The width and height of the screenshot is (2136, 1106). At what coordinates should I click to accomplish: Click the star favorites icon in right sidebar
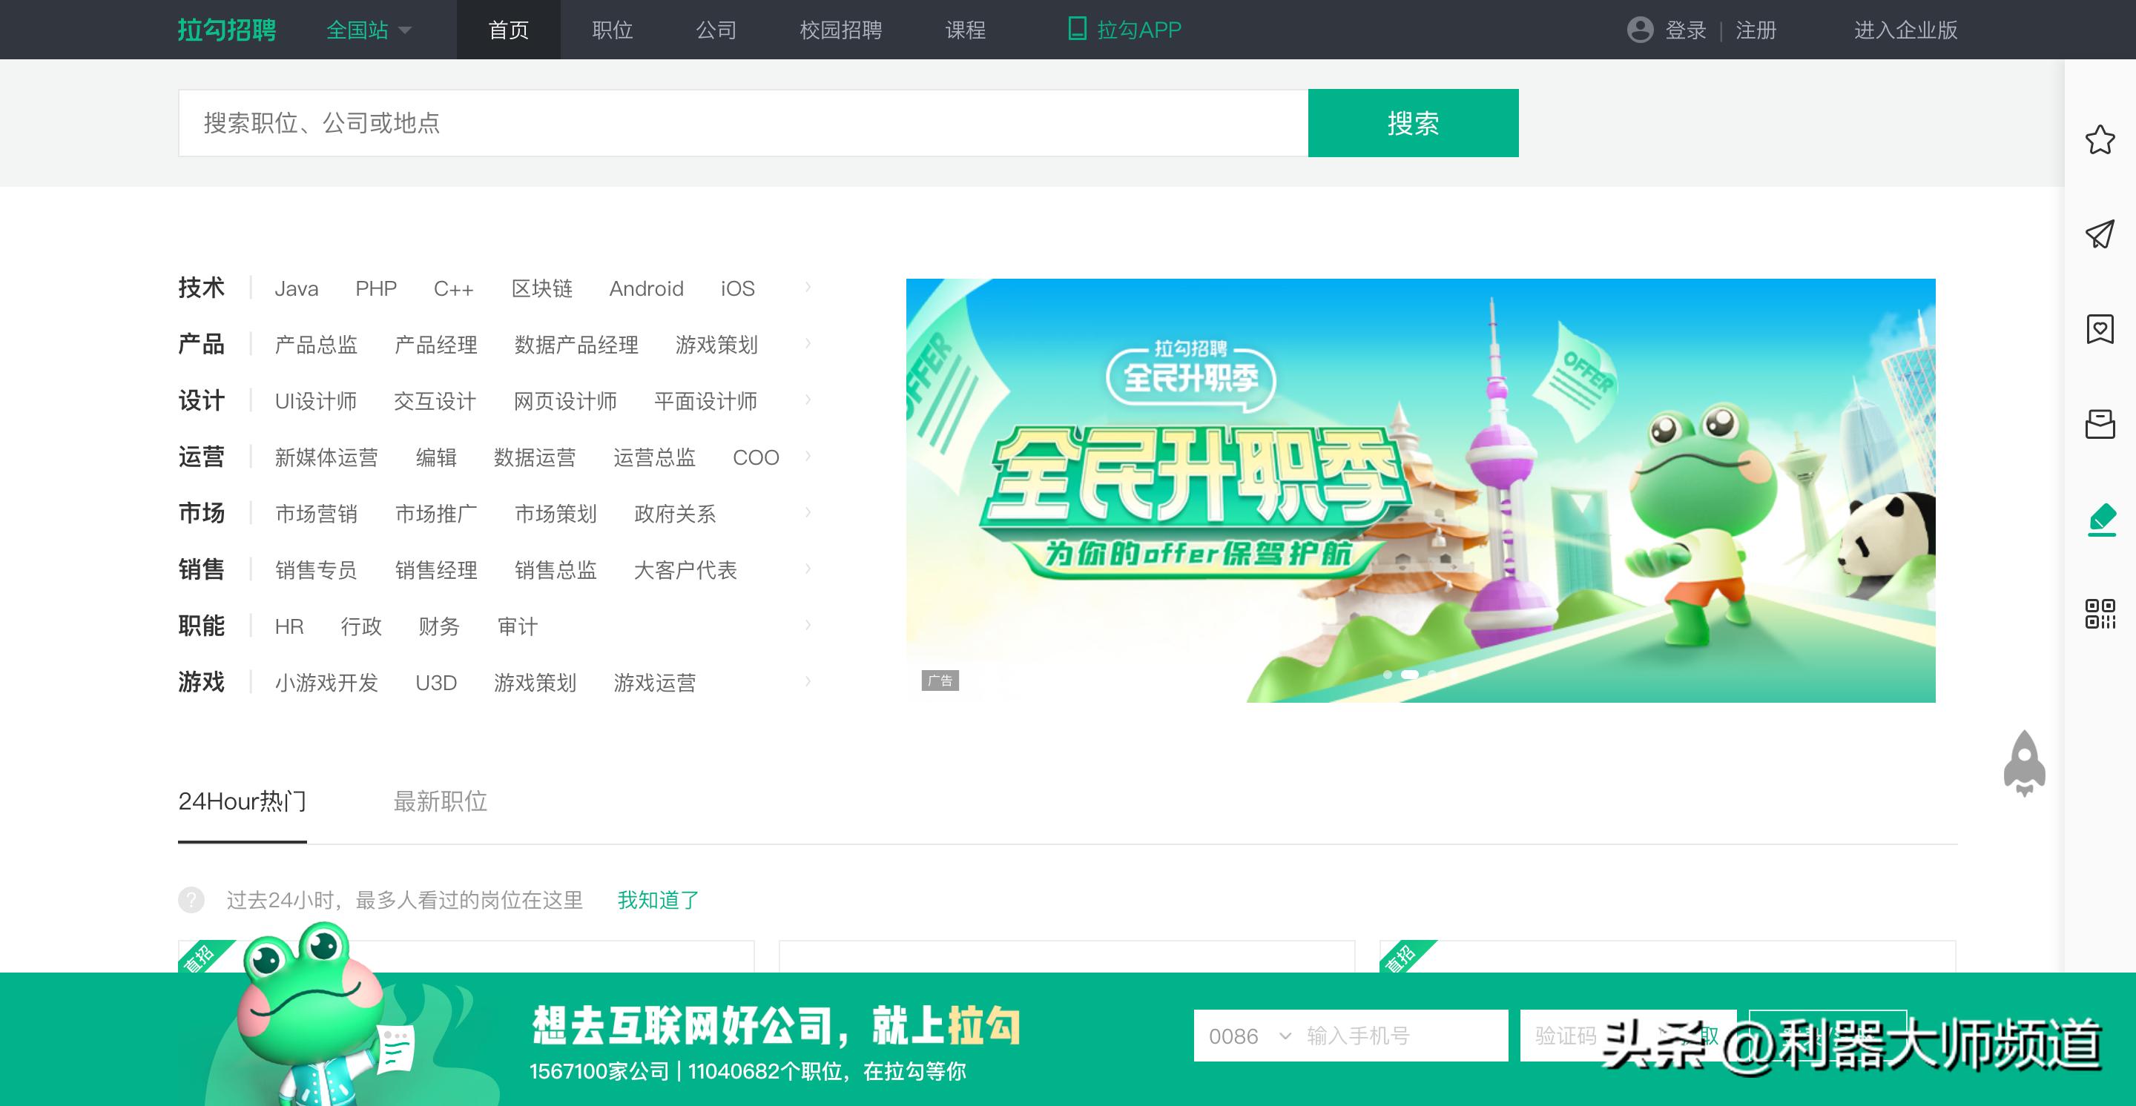[2100, 139]
